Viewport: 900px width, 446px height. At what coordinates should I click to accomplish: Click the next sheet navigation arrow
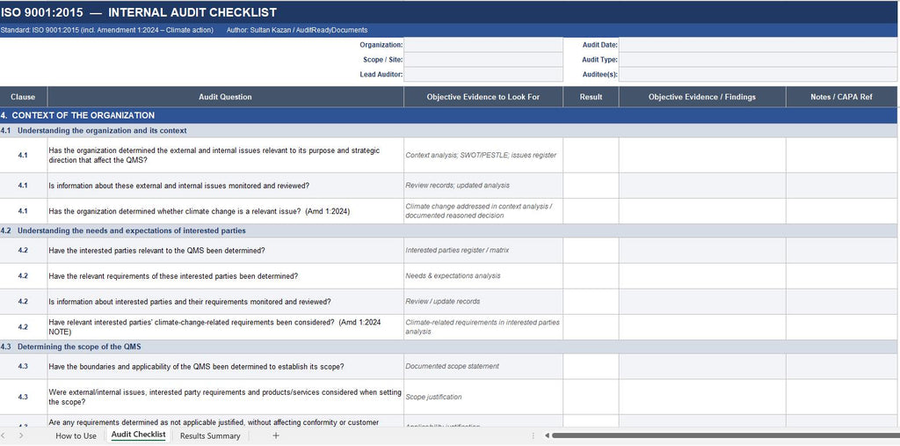pos(21,435)
